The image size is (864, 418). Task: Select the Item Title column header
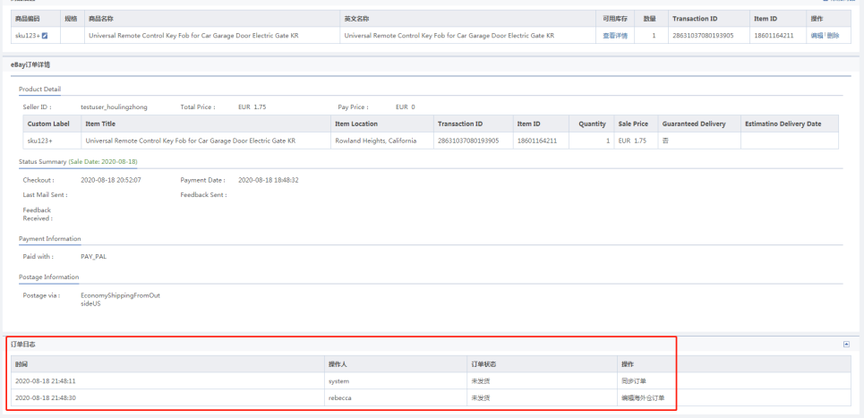pyautogui.click(x=100, y=124)
